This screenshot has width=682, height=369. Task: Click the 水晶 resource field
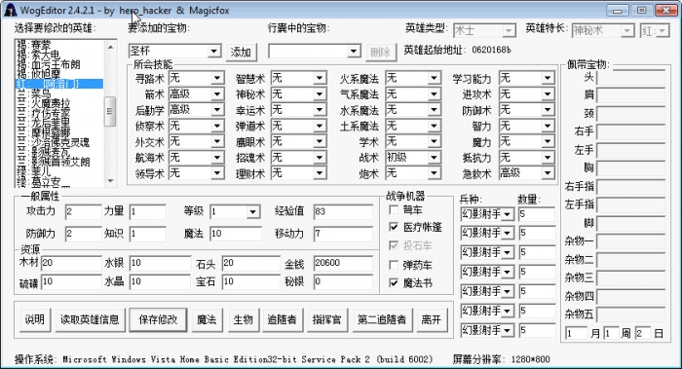(x=160, y=282)
